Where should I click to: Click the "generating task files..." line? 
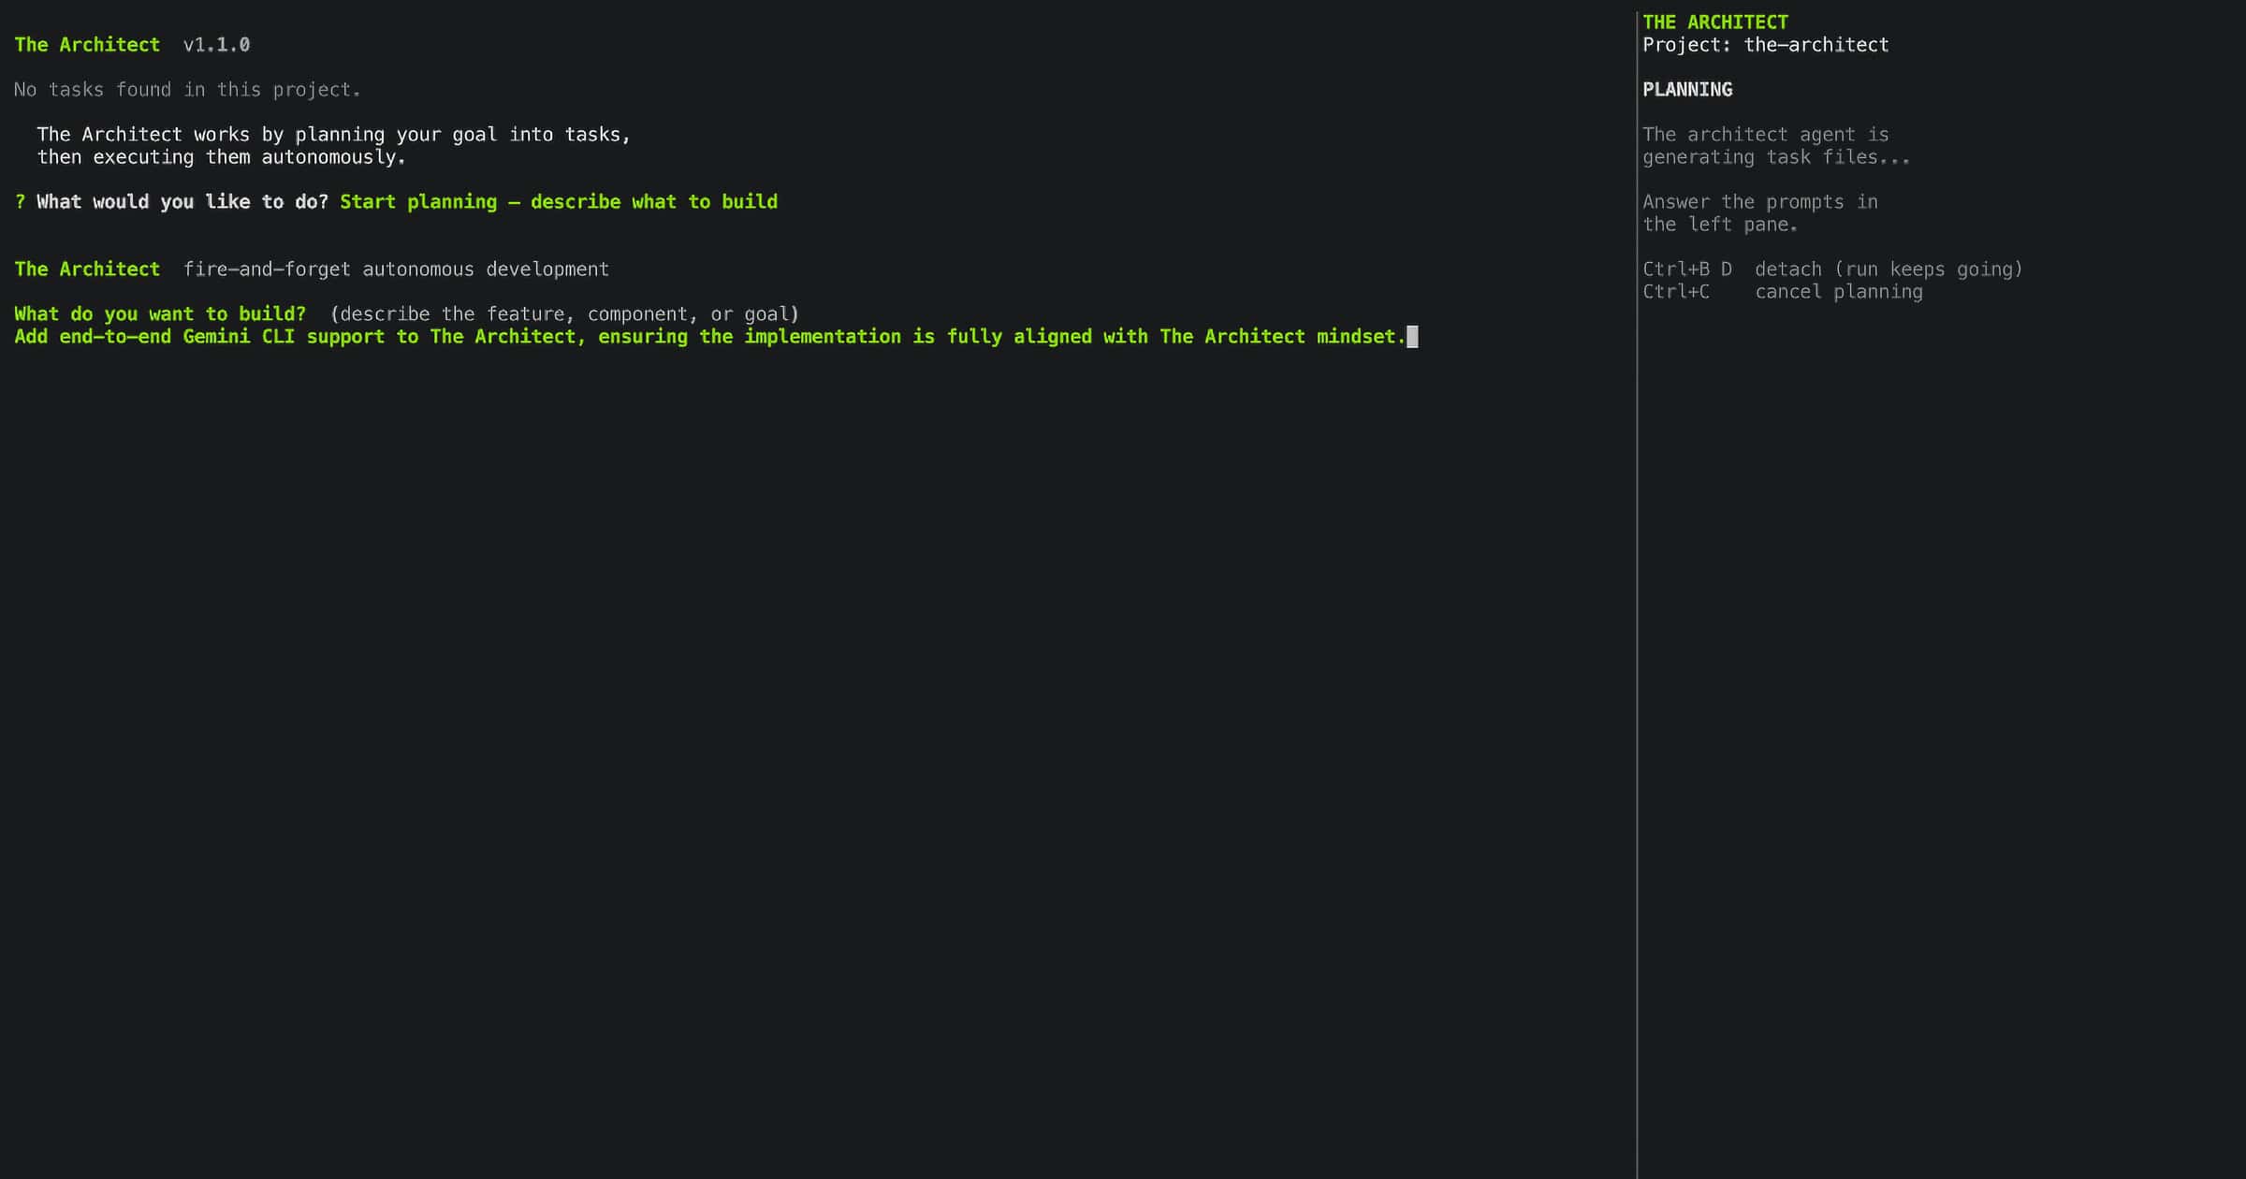coord(1776,157)
